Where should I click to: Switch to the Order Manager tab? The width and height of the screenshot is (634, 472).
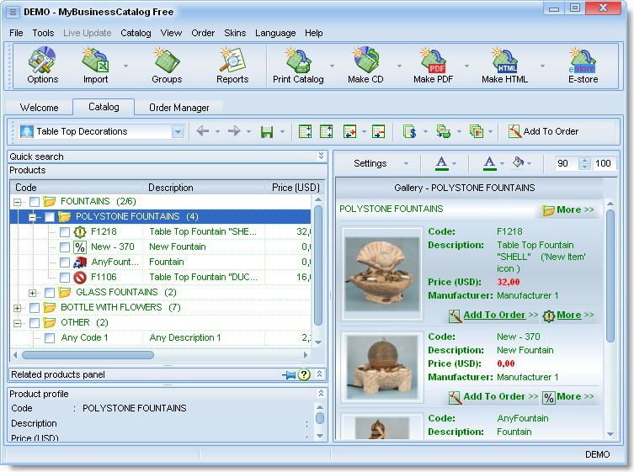tap(179, 108)
